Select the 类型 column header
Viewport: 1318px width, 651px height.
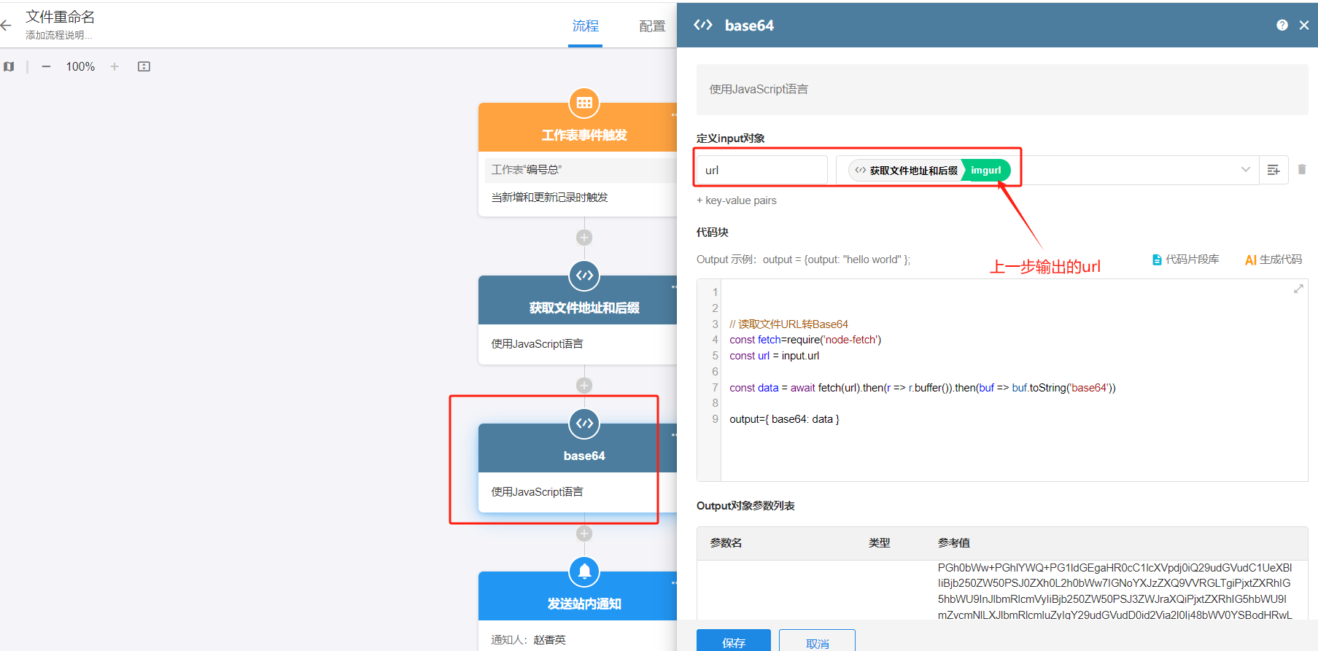coord(880,543)
